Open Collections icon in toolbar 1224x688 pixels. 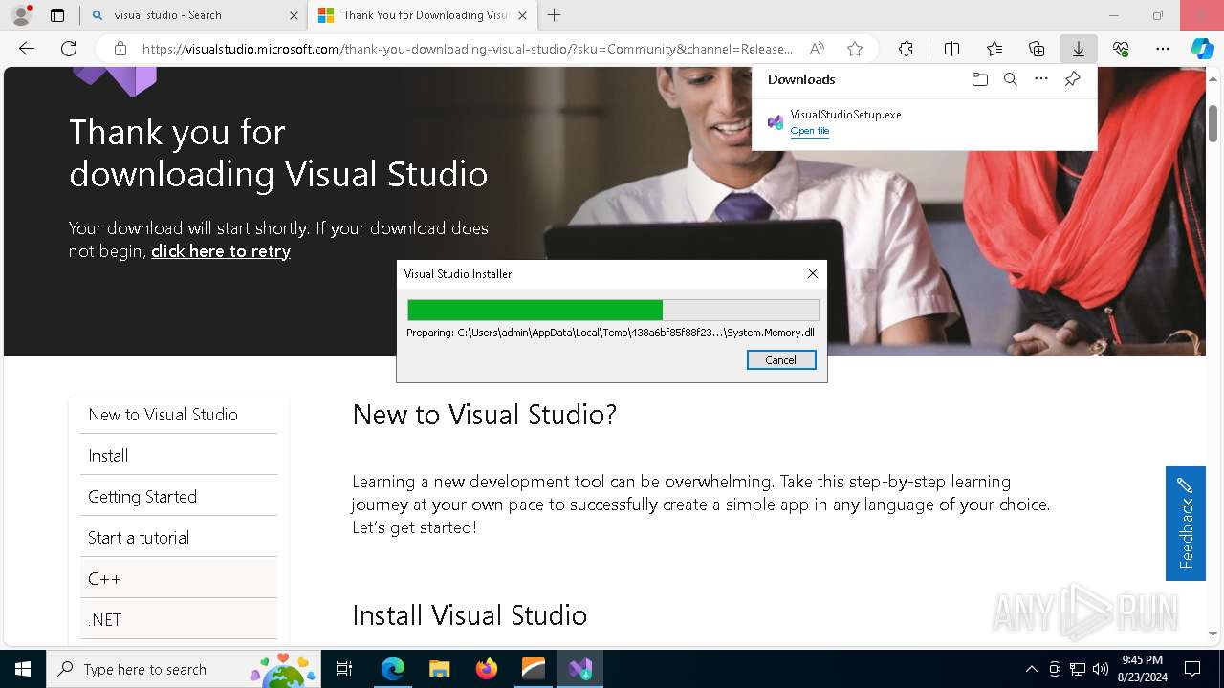(1037, 49)
